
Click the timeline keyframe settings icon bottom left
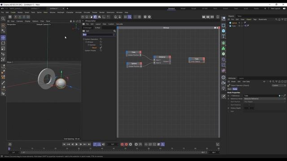pos(10,144)
